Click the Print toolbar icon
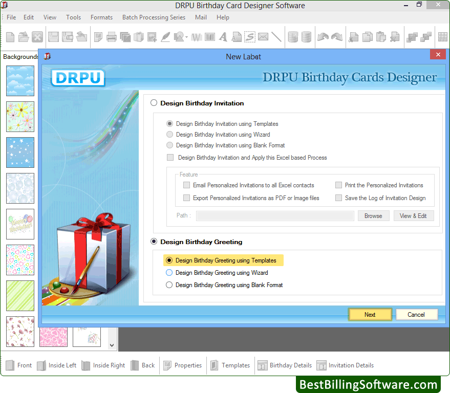This screenshot has height=393, width=450. tap(112, 37)
